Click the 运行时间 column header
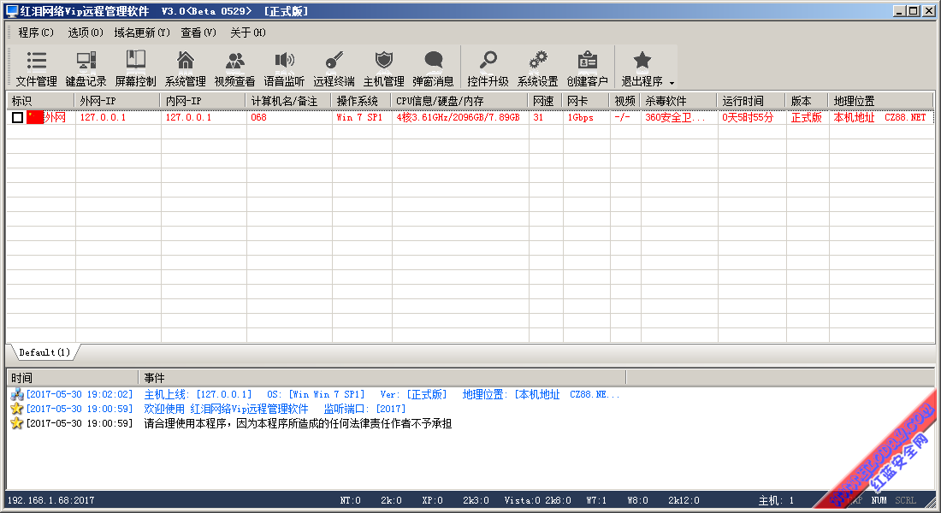The width and height of the screenshot is (941, 513). pyautogui.click(x=752, y=101)
